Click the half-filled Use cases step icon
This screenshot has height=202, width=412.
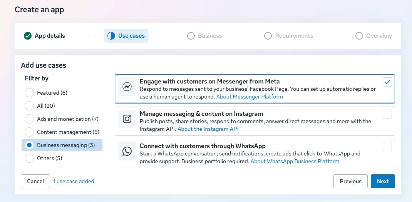point(111,36)
